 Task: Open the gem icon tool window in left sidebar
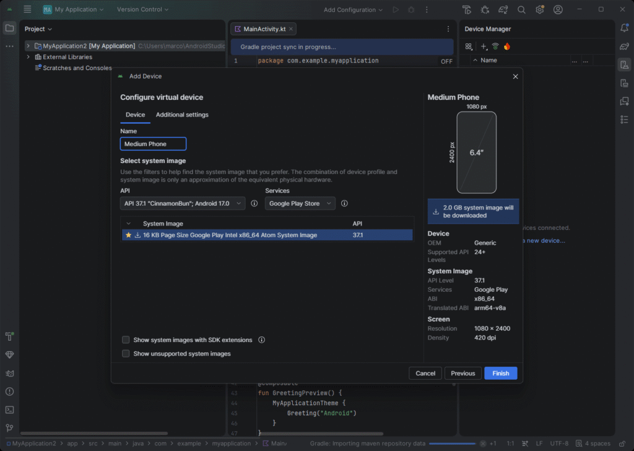(x=9, y=355)
